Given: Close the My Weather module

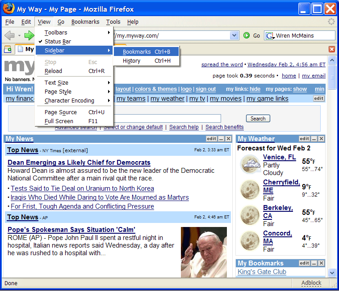Looking at the screenshot, I should click(x=322, y=139).
